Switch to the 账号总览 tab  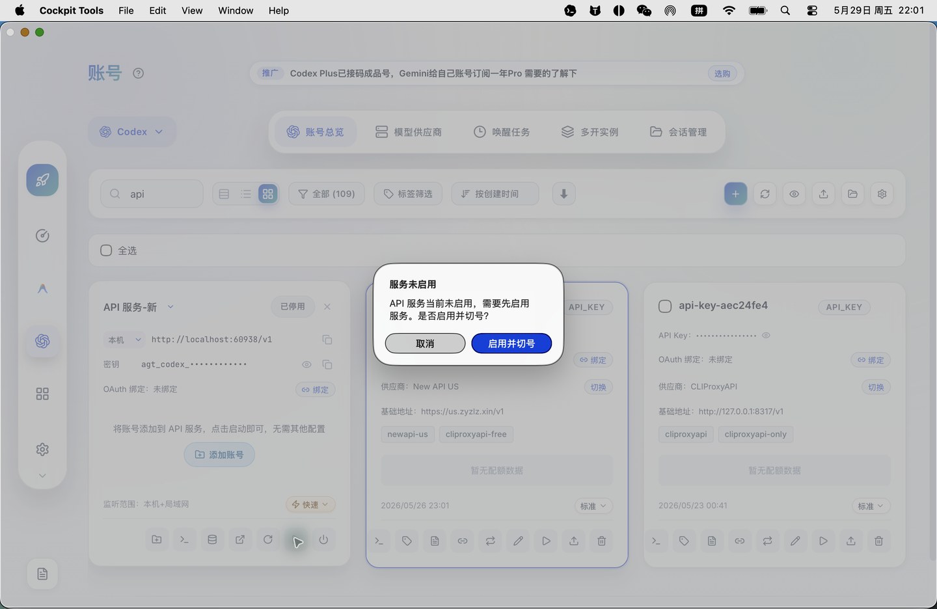click(316, 132)
